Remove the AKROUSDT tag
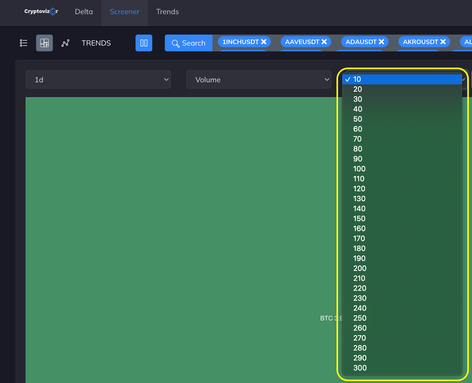This screenshot has width=472, height=383. pyautogui.click(x=443, y=42)
